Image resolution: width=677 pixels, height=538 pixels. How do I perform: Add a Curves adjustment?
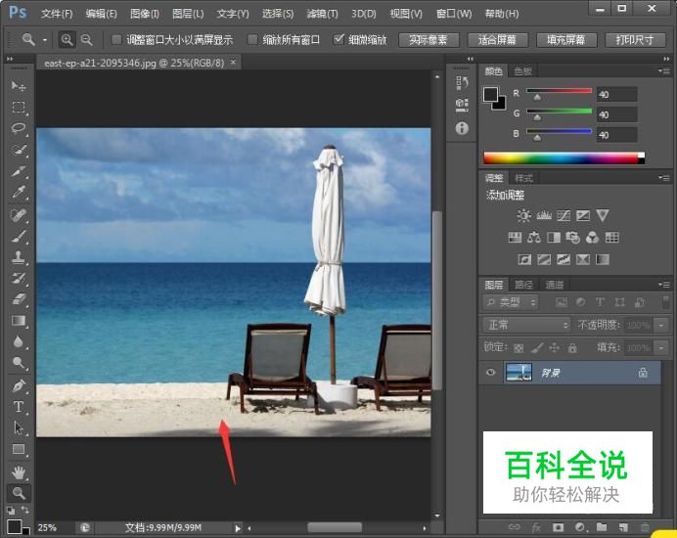564,215
